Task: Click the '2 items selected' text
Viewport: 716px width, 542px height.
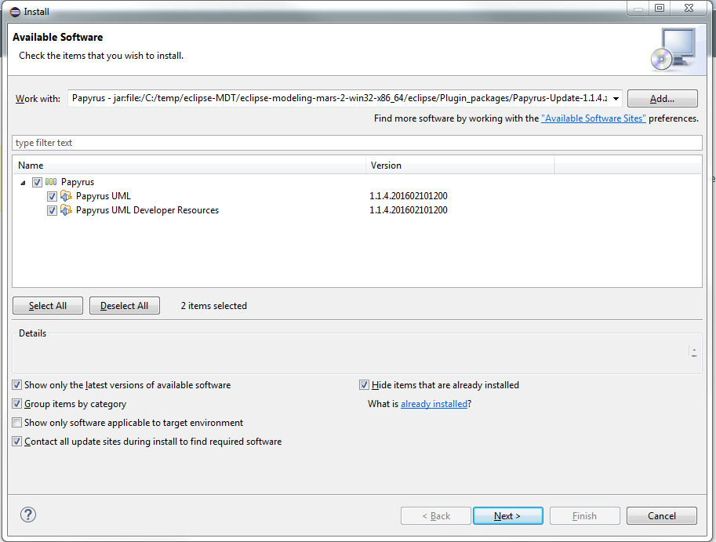Action: (x=214, y=305)
